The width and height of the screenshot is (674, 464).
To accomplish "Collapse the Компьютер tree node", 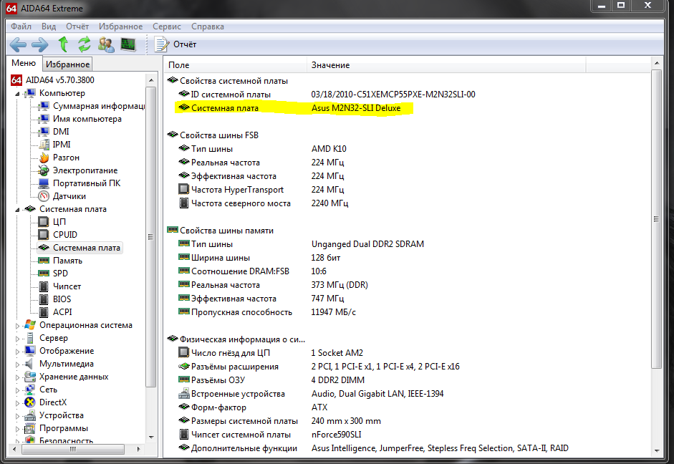I will click(x=18, y=93).
